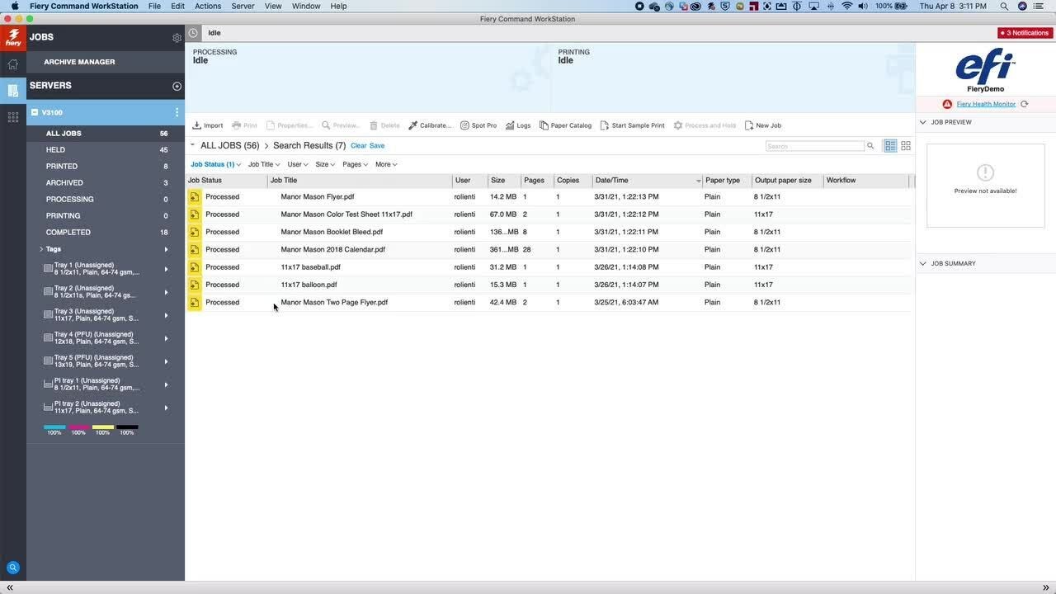Clear the search results
Image resolution: width=1056 pixels, height=594 pixels.
tap(358, 146)
